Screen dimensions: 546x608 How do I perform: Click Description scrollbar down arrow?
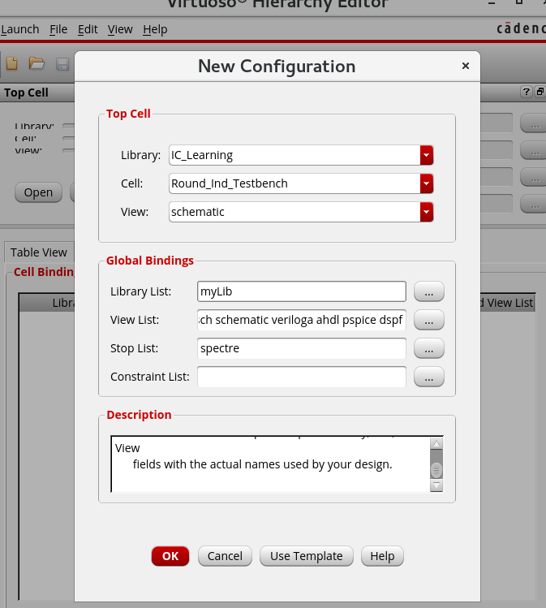pyautogui.click(x=436, y=485)
